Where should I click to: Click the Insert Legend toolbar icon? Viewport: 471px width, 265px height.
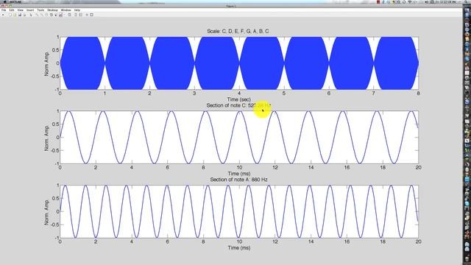[x=80, y=15]
